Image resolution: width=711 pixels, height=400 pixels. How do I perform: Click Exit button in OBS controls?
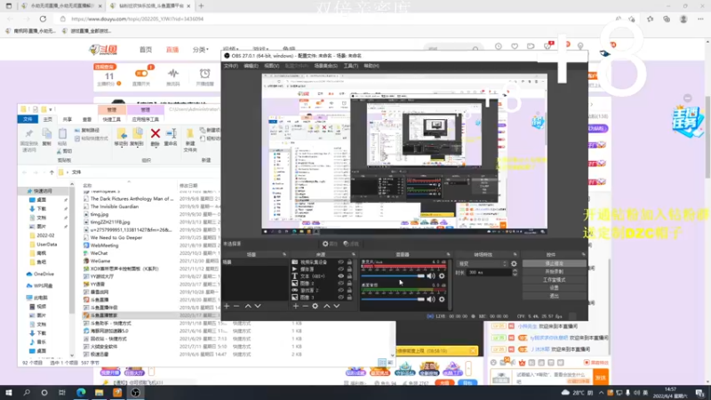tap(554, 296)
